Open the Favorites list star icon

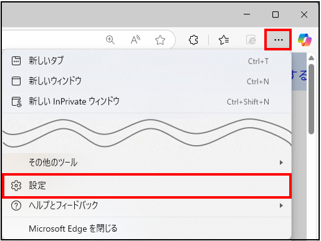(224, 40)
